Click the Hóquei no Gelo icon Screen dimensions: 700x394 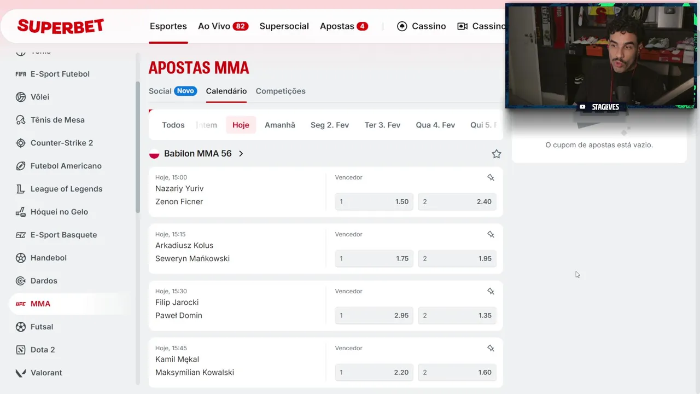[x=21, y=212]
